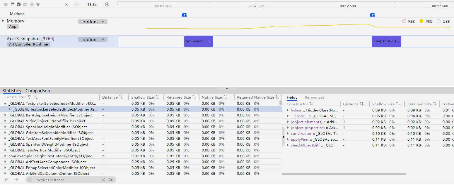This screenshot has width=454, height=185.
Task: Trigger garbage collection with broom icon
Action: (x=32, y=4)
